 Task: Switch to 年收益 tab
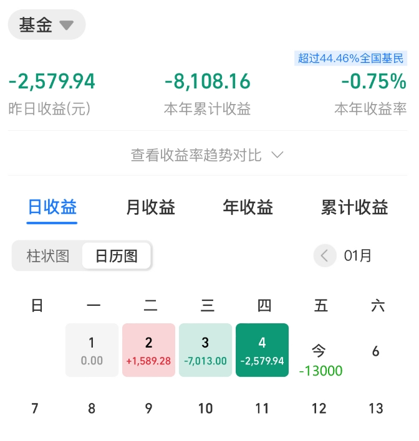[x=248, y=207]
